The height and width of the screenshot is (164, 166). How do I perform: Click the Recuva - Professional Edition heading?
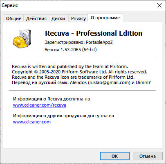pos(94,33)
